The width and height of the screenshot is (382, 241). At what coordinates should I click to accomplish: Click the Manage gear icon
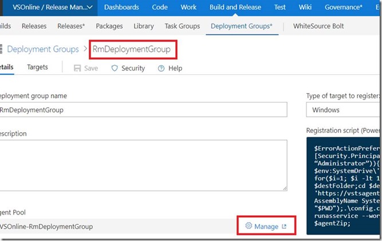(249, 226)
